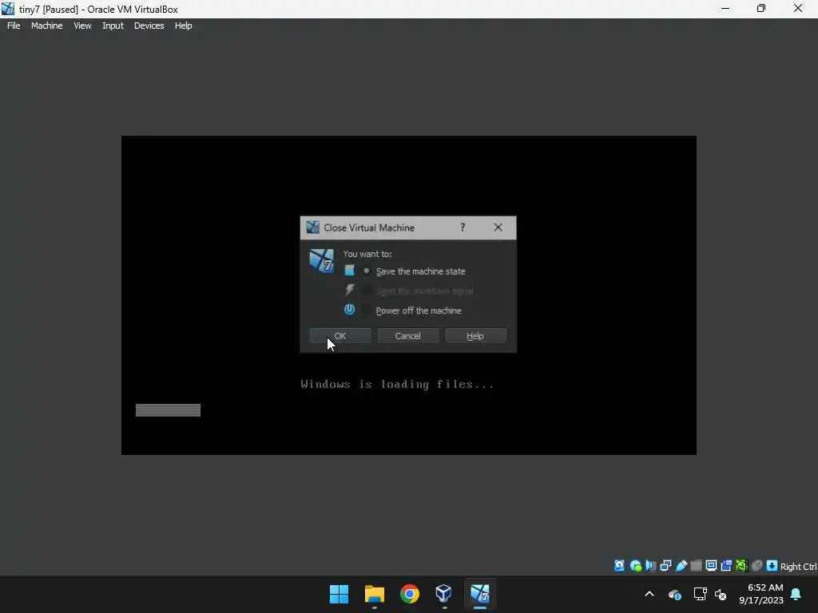Click the VirtualBox title bar app icon

[8, 9]
